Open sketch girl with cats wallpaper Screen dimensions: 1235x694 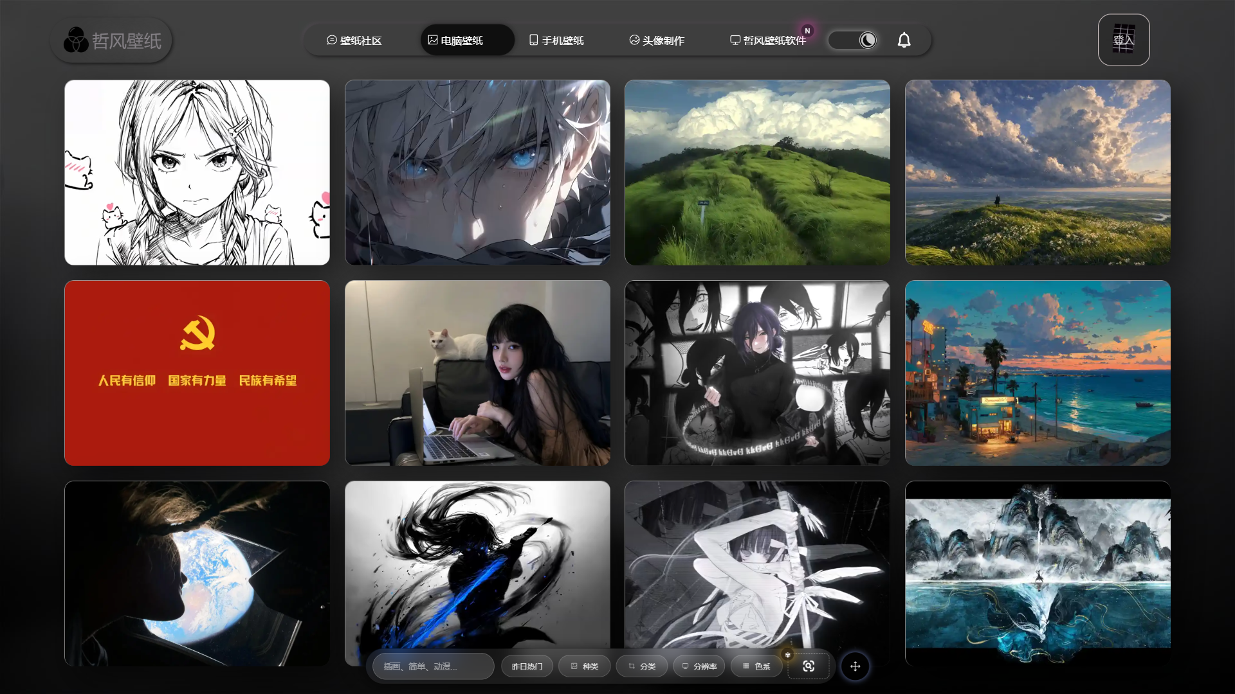click(197, 172)
